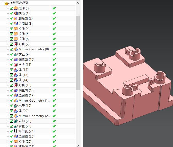Screen dimensions: 173x147
Task: Select the 求差 (19) label
Action: [25, 106]
